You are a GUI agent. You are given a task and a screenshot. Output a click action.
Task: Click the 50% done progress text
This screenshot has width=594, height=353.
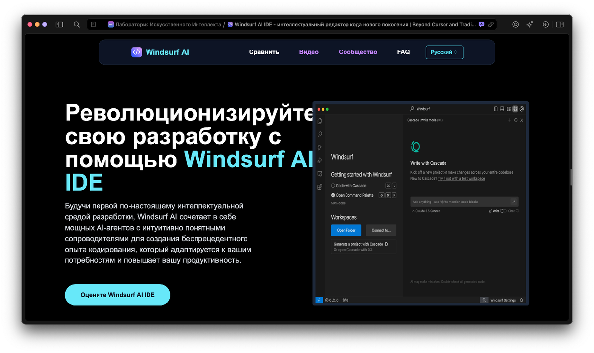338,203
